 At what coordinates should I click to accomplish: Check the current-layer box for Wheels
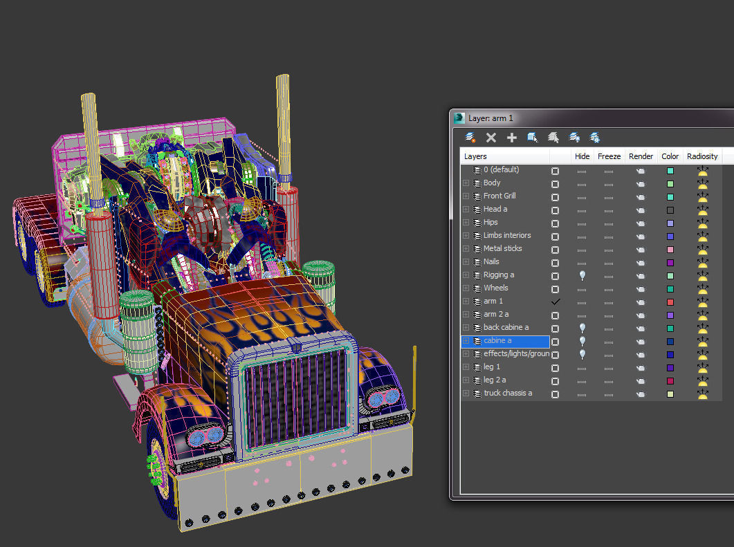[556, 289]
